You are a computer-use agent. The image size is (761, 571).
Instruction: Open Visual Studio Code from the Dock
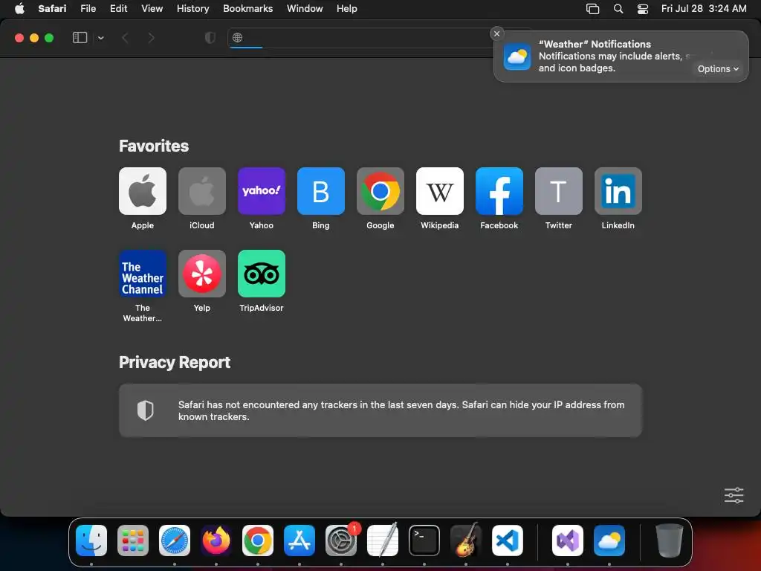[508, 541]
